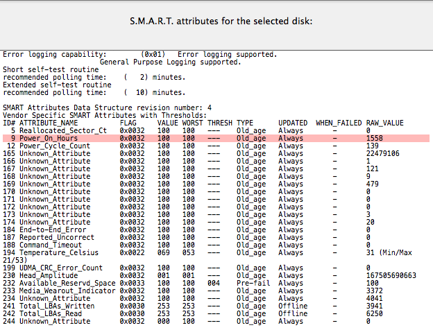
Task: Click the '10) minutes.' polling time
Action: [160, 92]
